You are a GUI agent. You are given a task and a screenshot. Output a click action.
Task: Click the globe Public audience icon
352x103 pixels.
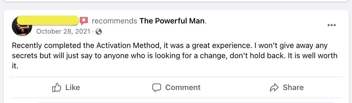click(x=98, y=32)
